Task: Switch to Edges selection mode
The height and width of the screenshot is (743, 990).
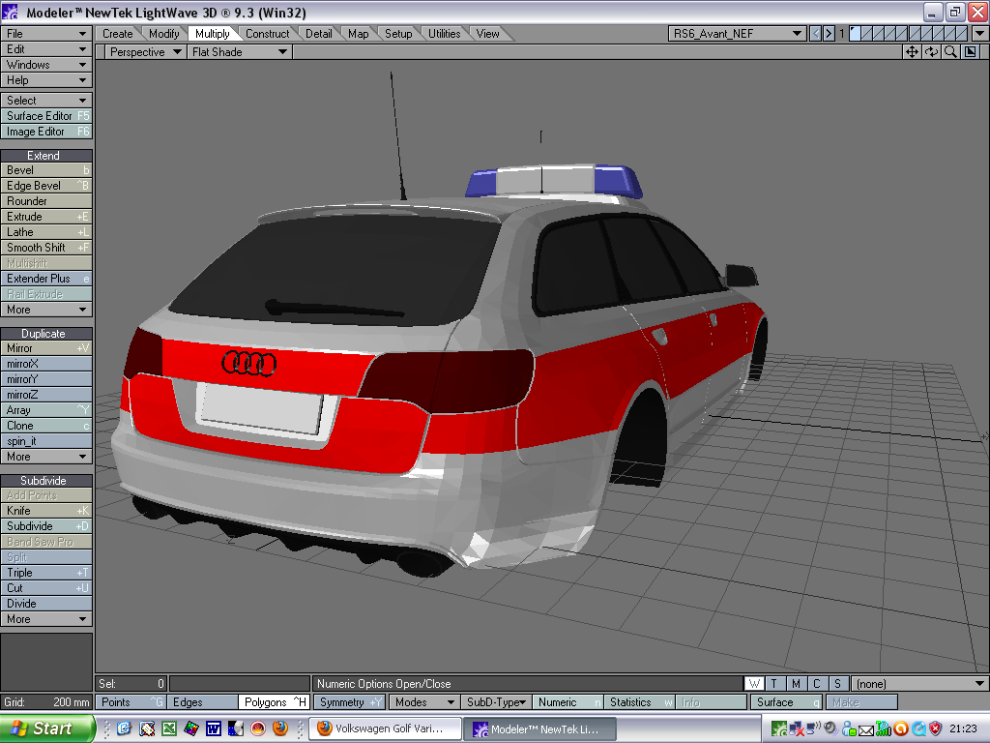Action: point(201,702)
